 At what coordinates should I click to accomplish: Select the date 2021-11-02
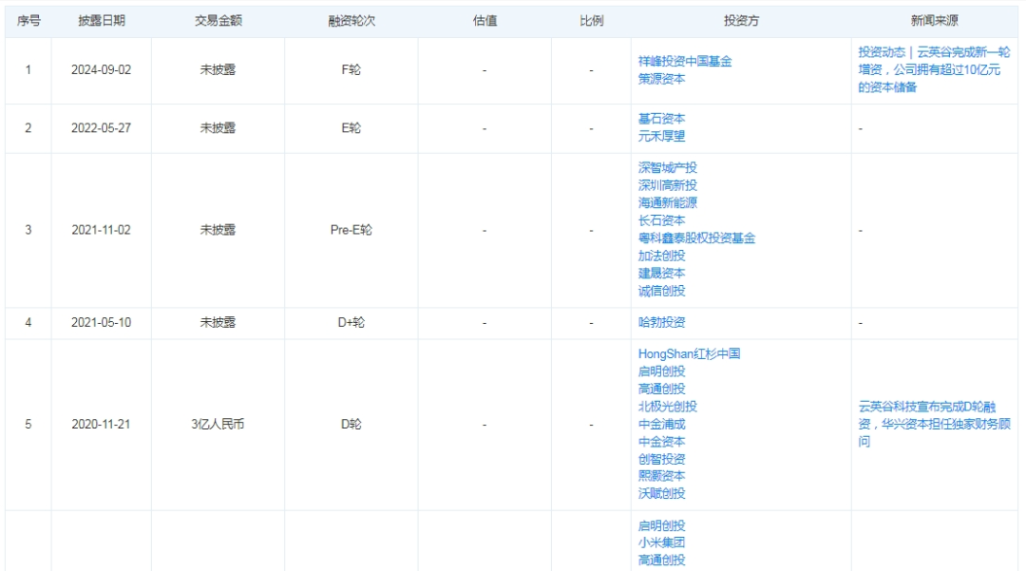(102, 230)
